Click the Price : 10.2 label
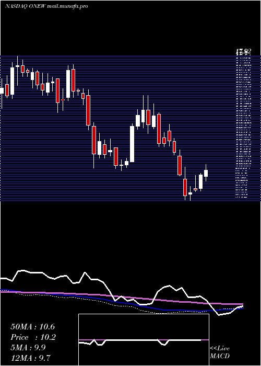The image size is (261, 366). (x=33, y=337)
